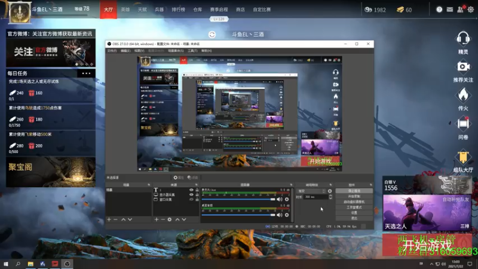The height and width of the screenshot is (269, 478).
Task: Click the stop streaming button in OBS
Action: [354, 191]
